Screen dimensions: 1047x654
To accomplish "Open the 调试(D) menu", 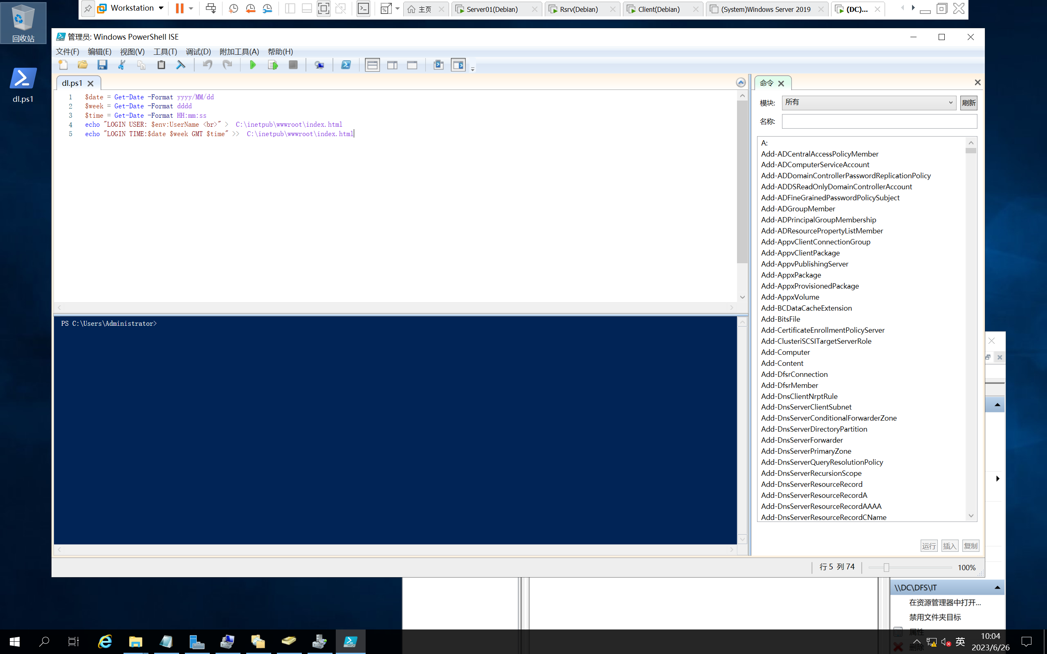I will [x=198, y=52].
